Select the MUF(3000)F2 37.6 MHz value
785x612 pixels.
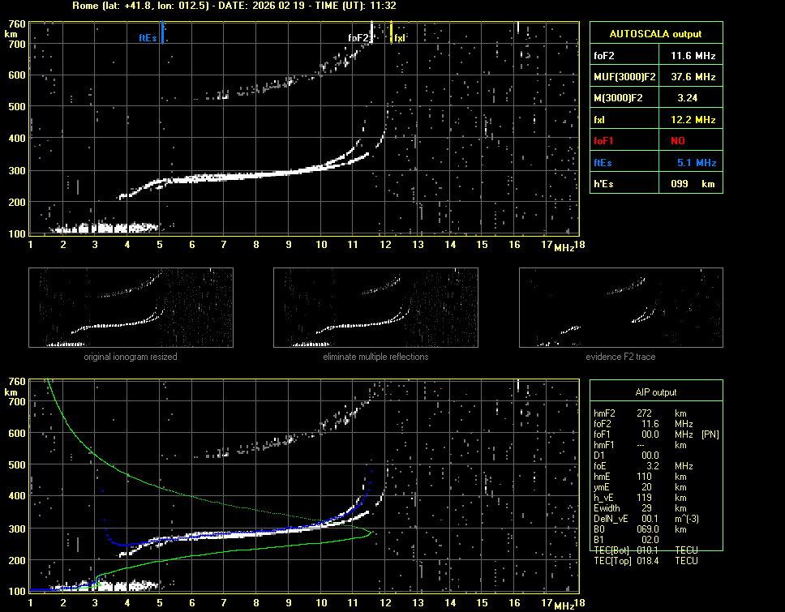coord(692,77)
